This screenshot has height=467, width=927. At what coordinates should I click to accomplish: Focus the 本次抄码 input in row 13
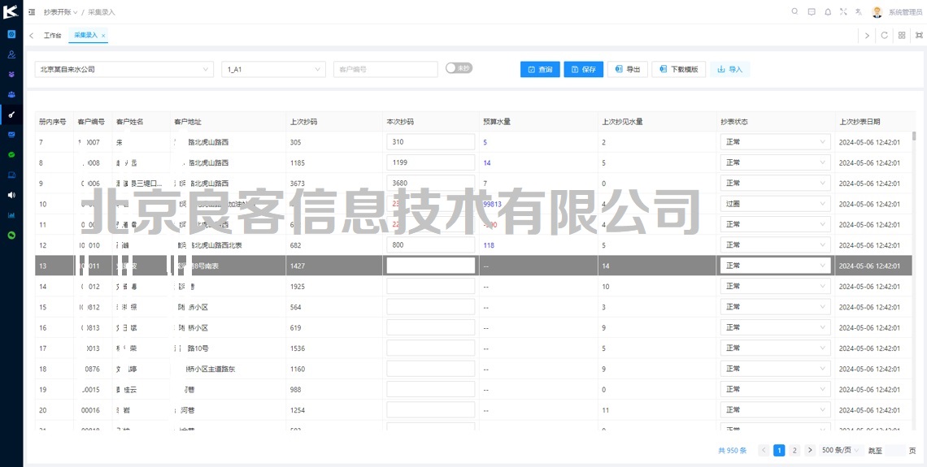point(430,266)
